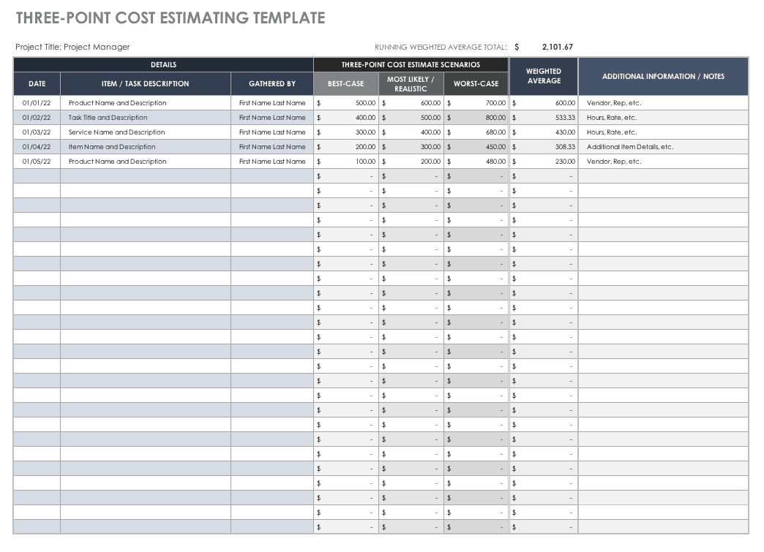Select the ITEM / TASK DESCRIPTION header
This screenshot has width=764, height=552.
pyautogui.click(x=145, y=83)
